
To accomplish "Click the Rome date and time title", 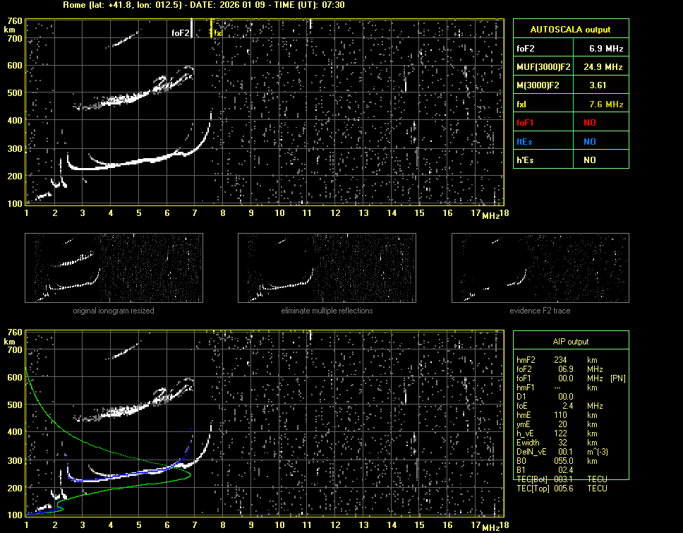I will 204,5.
